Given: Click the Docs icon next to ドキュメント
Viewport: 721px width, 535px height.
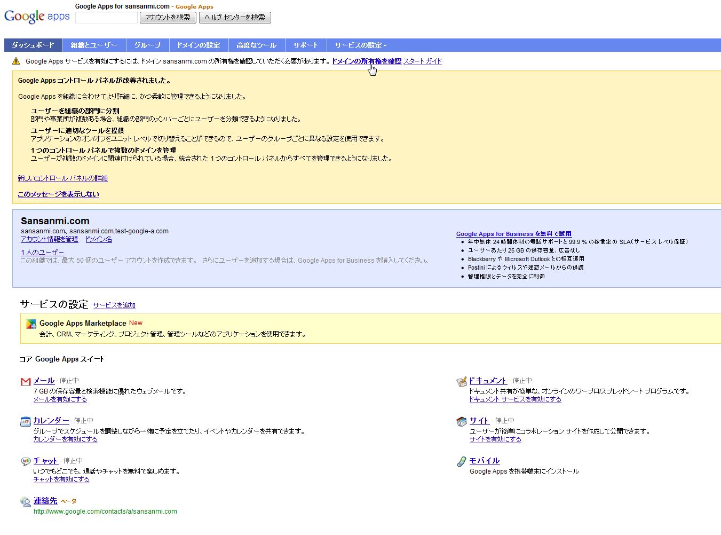Looking at the screenshot, I should pos(462,381).
